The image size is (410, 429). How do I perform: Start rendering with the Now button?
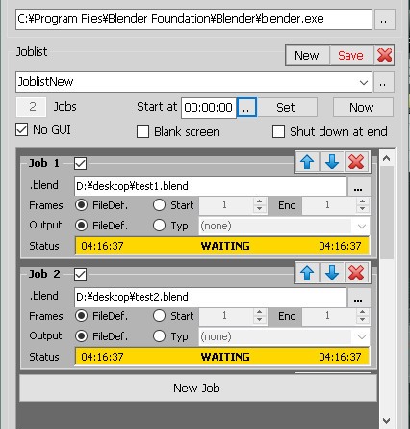pos(363,107)
